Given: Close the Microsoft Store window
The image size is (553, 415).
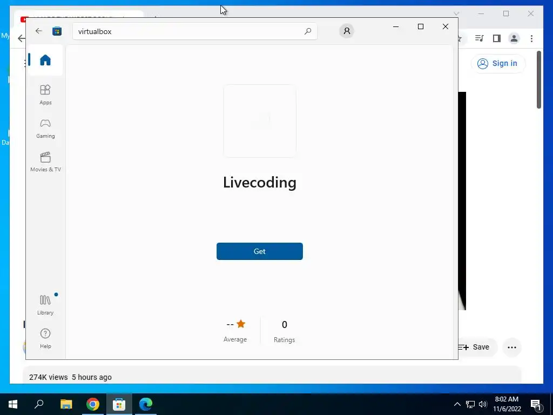Looking at the screenshot, I should point(446,26).
